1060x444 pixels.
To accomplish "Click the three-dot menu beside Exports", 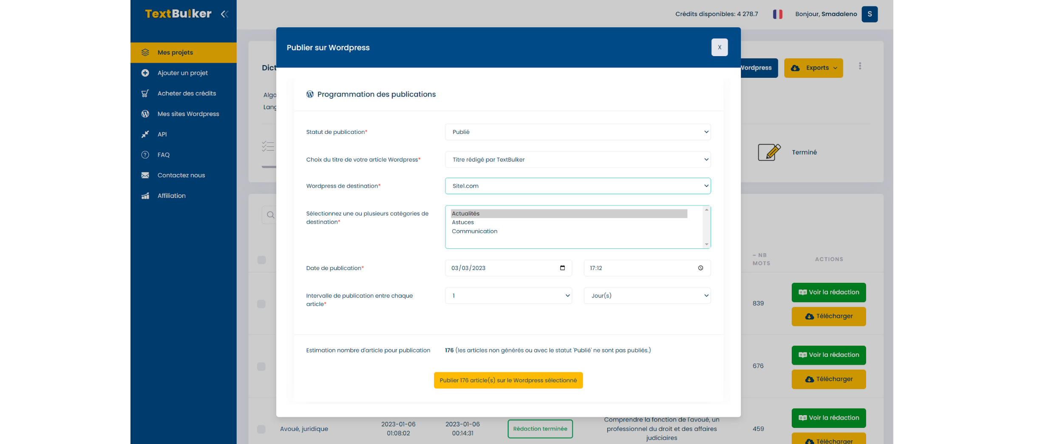I will click(x=860, y=66).
